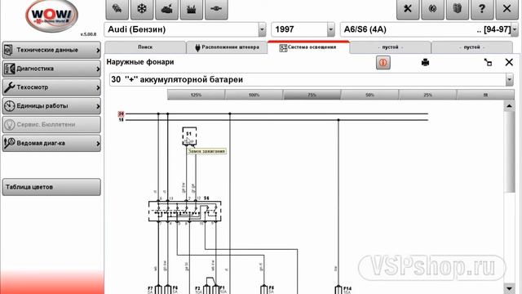Set diagram zoom to 50%
Screen dimensions: 522x294
tap(369, 95)
